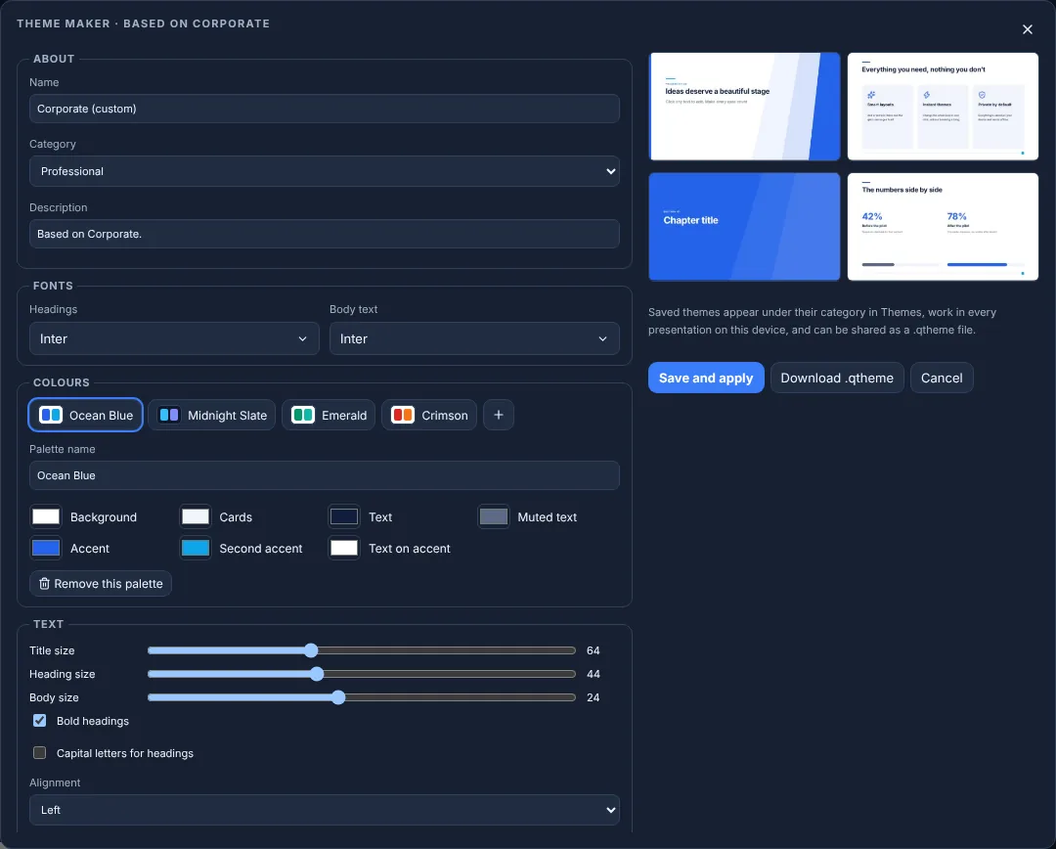
Task: Cancel theme editing
Action: [942, 378]
